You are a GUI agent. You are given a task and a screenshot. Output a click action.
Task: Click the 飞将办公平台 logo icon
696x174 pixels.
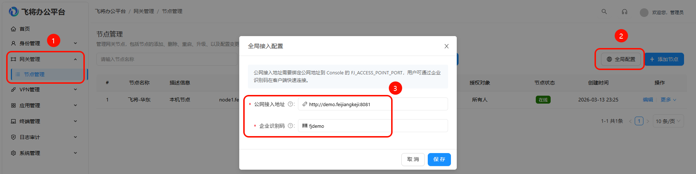pyautogui.click(x=14, y=12)
